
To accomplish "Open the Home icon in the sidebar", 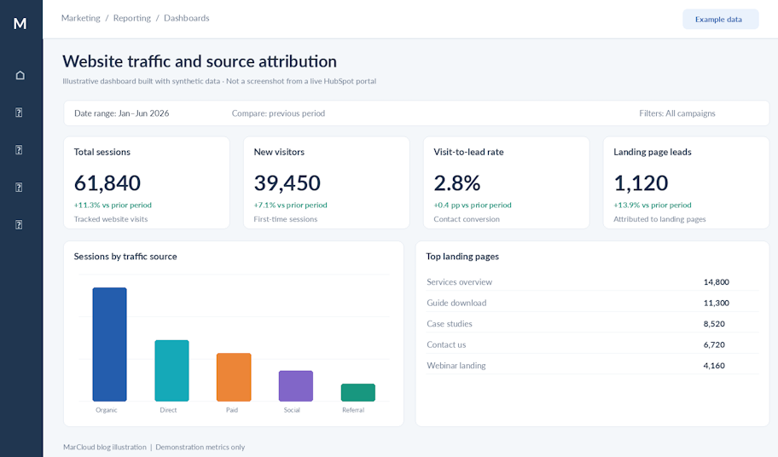I will click(x=20, y=75).
